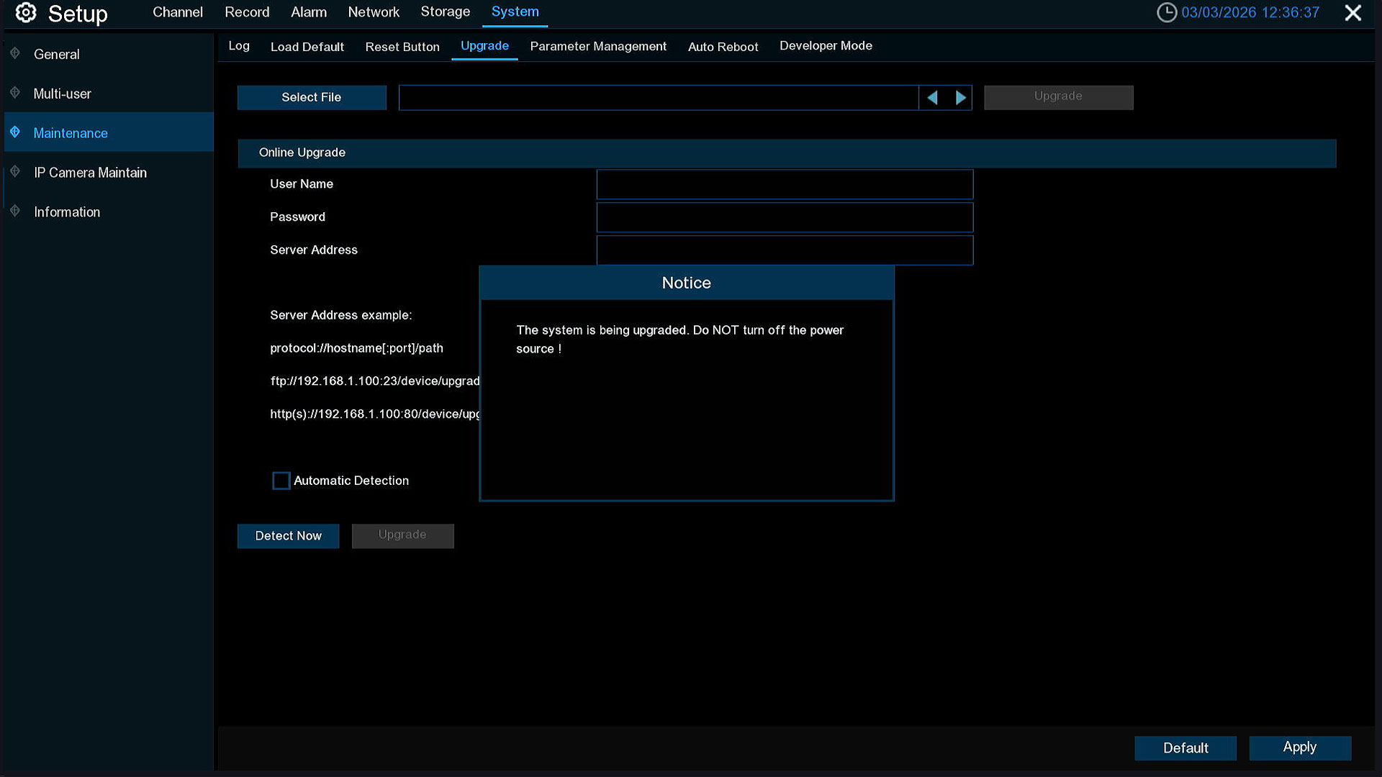Click the diamond icon next to Information
Viewport: 1382px width, 777px height.
(15, 212)
